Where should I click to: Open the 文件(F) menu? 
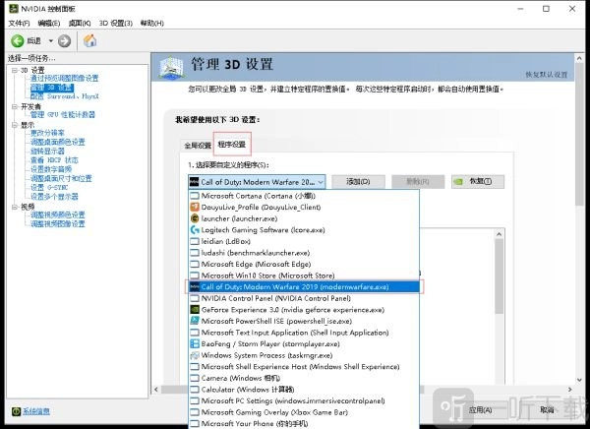tap(19, 22)
